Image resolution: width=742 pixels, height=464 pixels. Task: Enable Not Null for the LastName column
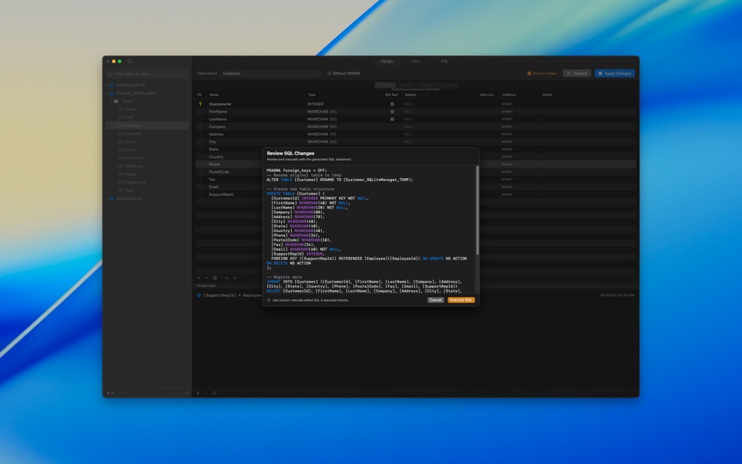point(391,119)
